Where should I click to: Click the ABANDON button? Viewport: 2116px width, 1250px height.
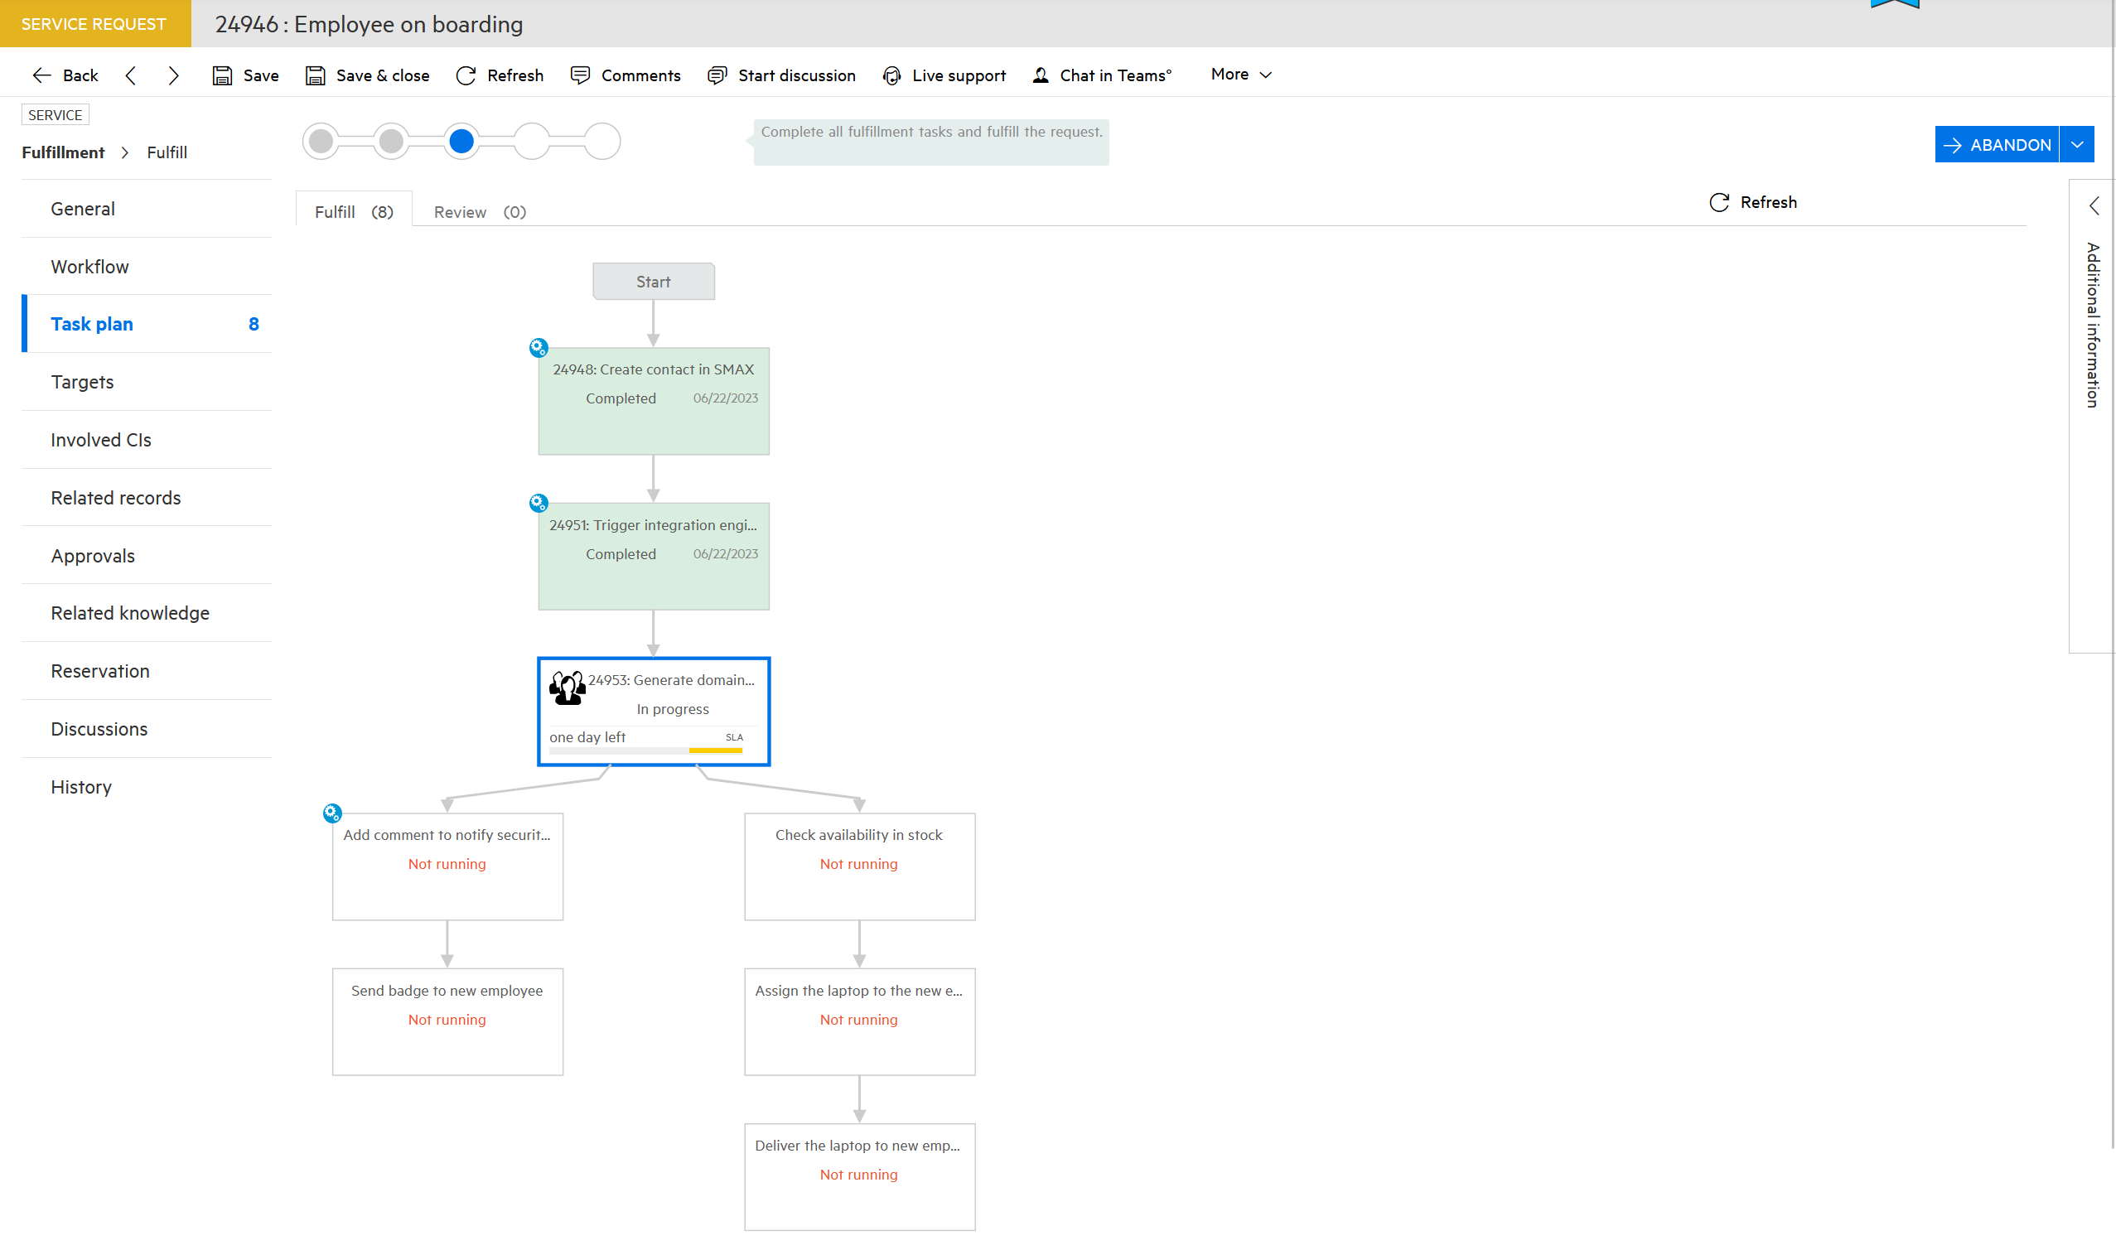click(1998, 144)
